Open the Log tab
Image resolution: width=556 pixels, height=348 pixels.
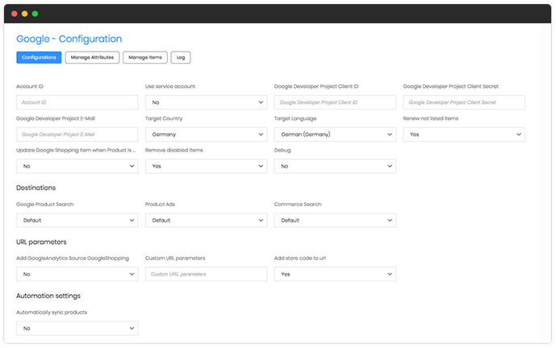[x=181, y=57]
